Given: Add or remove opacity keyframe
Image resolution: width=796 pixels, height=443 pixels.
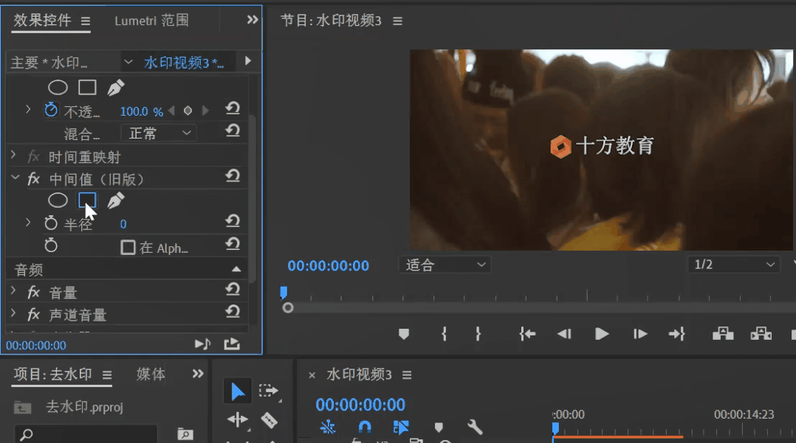Looking at the screenshot, I should click(188, 111).
